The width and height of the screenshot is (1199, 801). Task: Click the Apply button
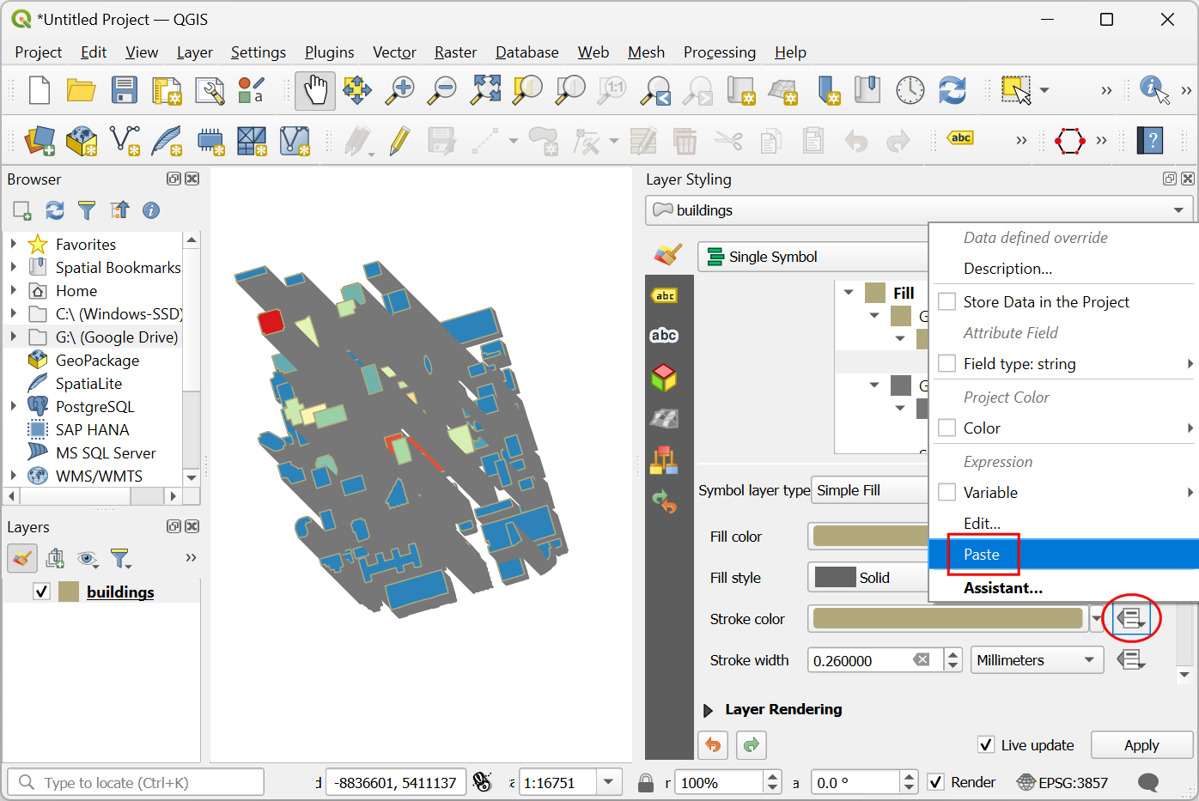point(1141,745)
